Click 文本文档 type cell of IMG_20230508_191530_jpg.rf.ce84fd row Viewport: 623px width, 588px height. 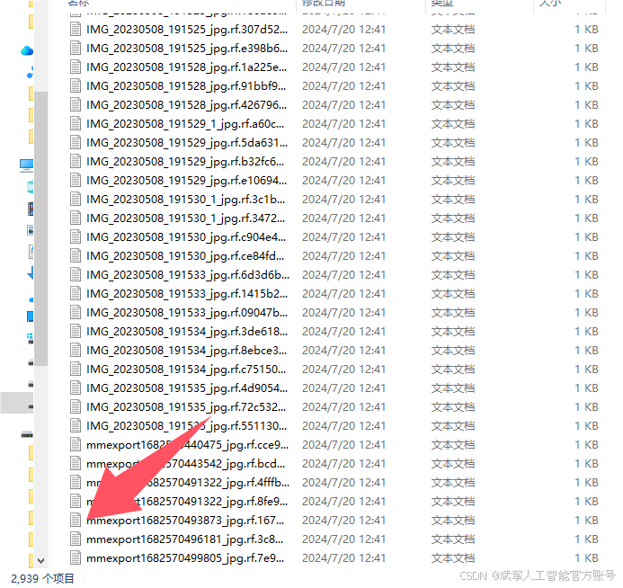click(453, 256)
